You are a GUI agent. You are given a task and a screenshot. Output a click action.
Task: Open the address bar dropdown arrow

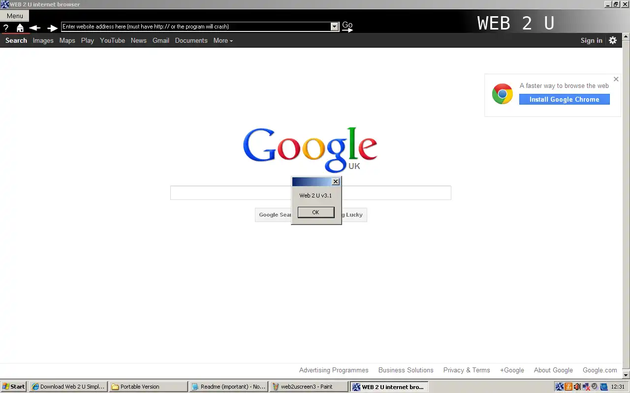click(x=335, y=27)
